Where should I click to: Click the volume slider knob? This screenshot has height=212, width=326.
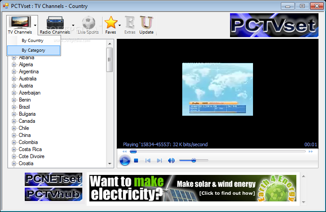click(194, 160)
